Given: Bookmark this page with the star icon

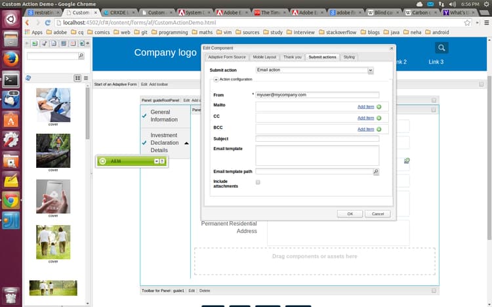Looking at the screenshot, I should click(x=467, y=22).
